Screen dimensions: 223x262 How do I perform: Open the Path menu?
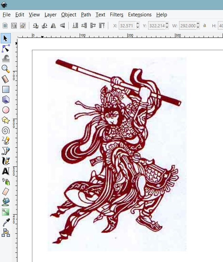tap(86, 15)
